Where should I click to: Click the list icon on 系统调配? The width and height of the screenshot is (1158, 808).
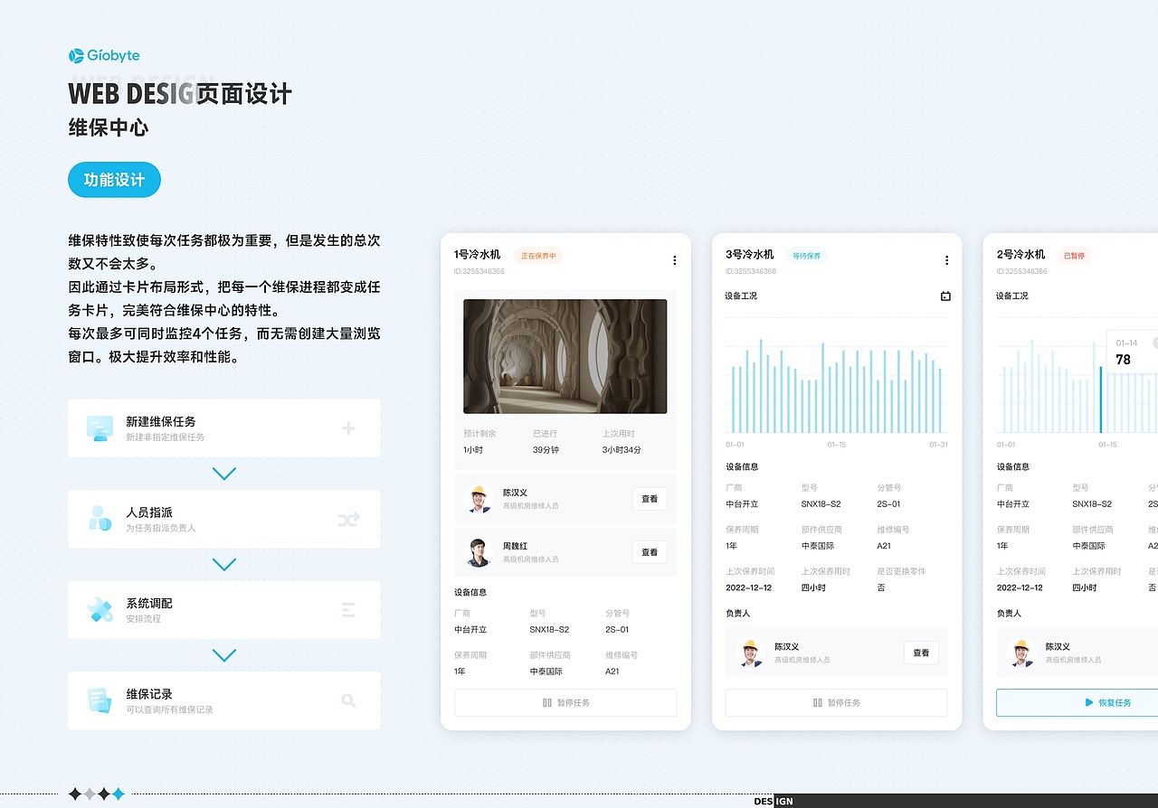pyautogui.click(x=348, y=610)
